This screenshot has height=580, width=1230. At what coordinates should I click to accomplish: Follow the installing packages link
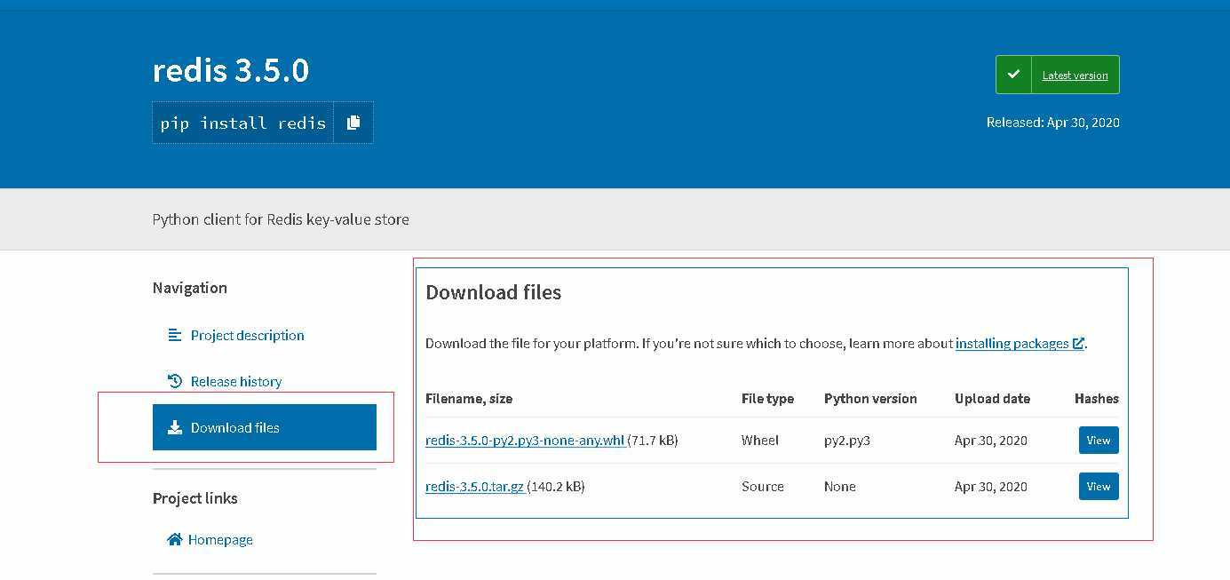[1012, 343]
